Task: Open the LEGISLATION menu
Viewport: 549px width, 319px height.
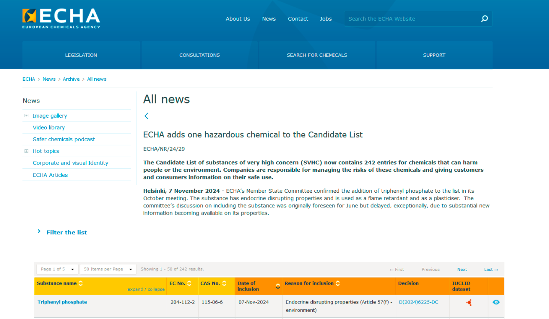Action: 81,55
